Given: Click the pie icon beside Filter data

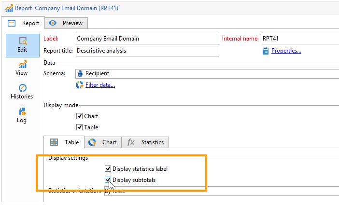Looking at the screenshot, I should coord(80,85).
